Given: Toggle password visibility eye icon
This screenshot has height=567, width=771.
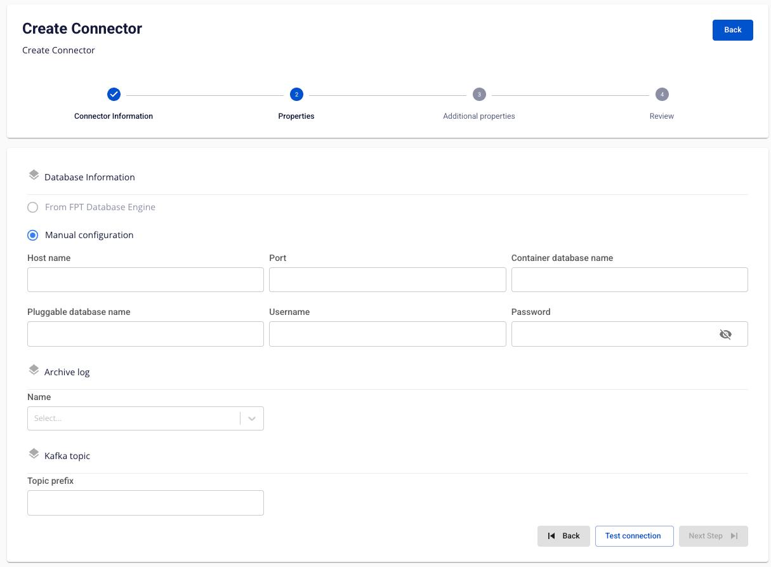Looking at the screenshot, I should pos(725,334).
